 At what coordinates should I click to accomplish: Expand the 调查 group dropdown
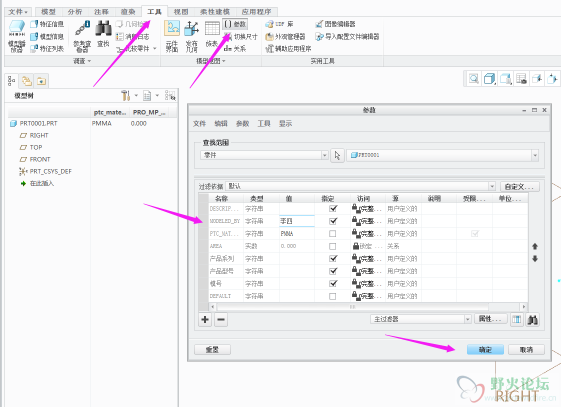tap(82, 61)
